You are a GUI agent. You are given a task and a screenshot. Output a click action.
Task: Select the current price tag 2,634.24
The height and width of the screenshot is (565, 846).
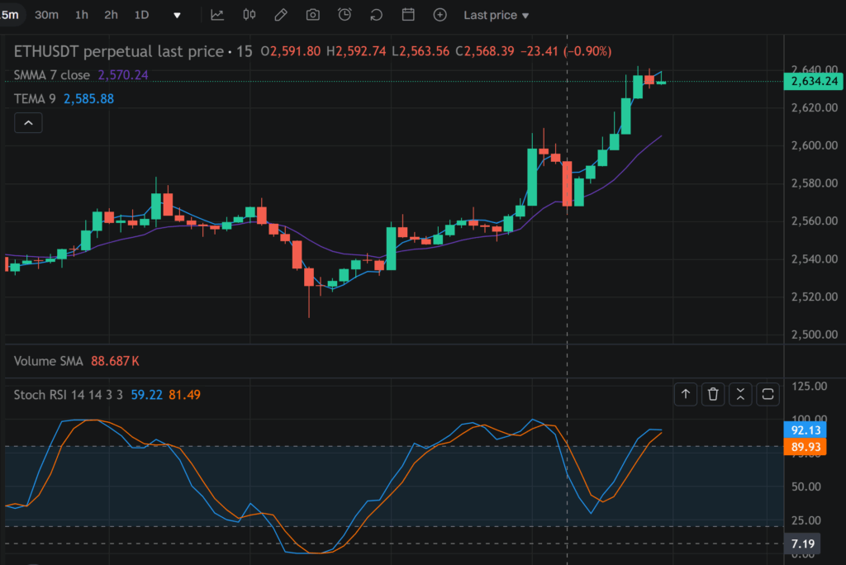pyautogui.click(x=813, y=81)
